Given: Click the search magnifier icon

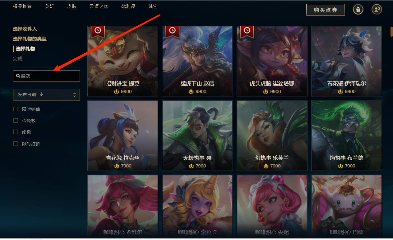Looking at the screenshot, I should [18, 76].
